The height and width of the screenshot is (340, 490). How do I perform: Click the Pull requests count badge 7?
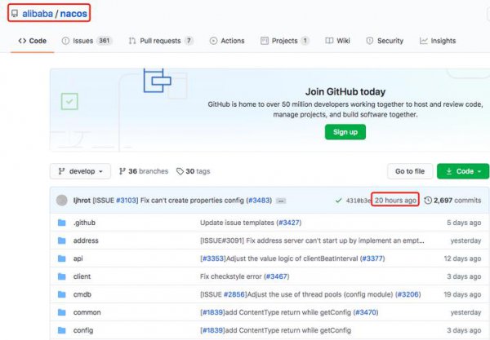coord(189,41)
